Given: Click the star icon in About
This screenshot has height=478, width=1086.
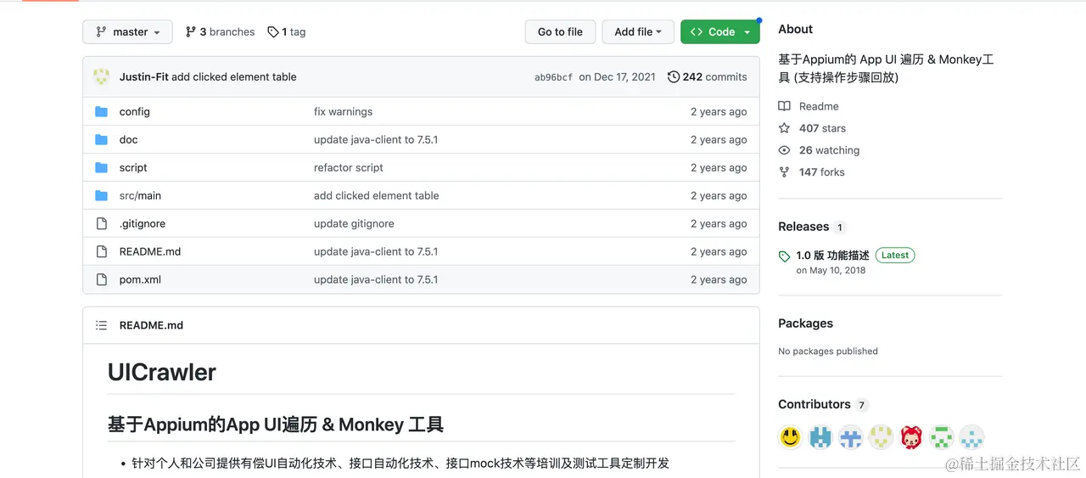Looking at the screenshot, I should point(784,128).
